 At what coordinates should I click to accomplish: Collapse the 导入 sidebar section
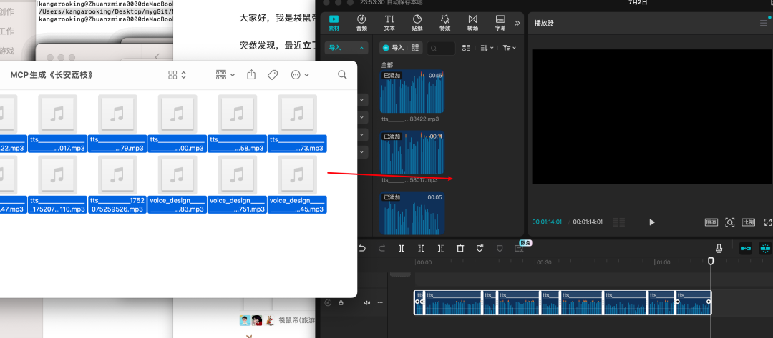[x=346, y=48]
